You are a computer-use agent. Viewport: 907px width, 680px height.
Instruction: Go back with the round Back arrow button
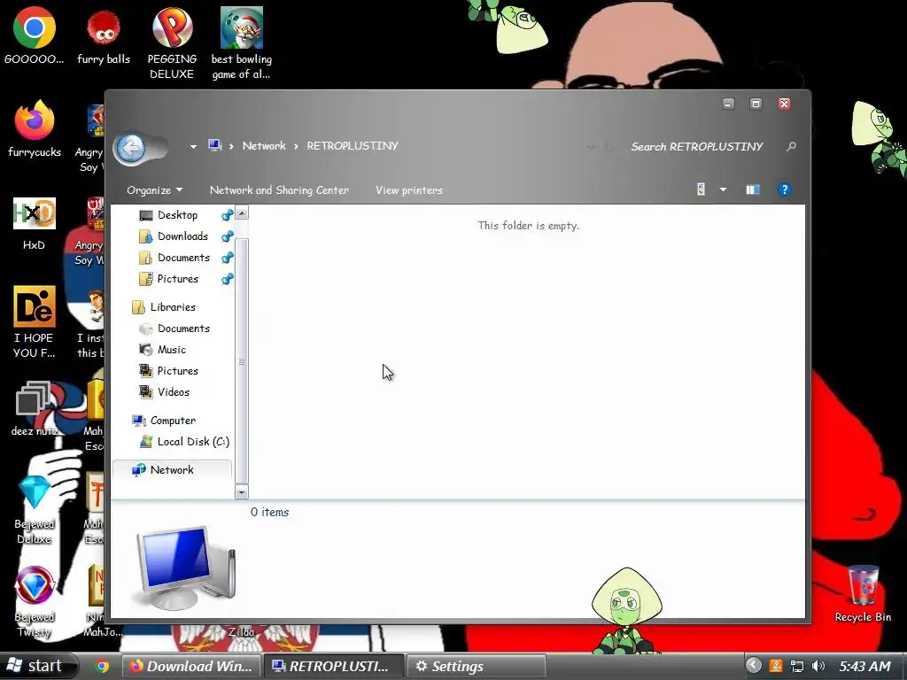point(131,148)
